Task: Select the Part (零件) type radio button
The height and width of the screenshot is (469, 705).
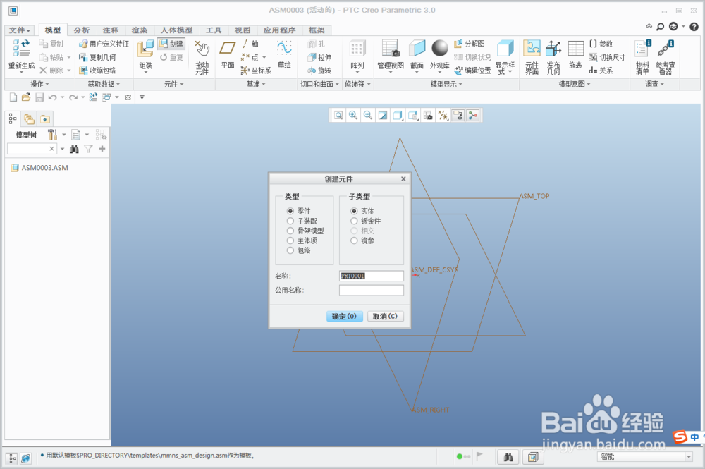Action: (290, 211)
